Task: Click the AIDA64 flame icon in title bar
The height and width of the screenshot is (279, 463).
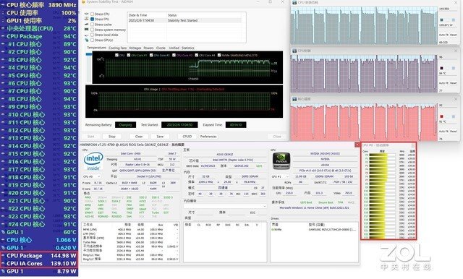Action: click(x=83, y=1)
